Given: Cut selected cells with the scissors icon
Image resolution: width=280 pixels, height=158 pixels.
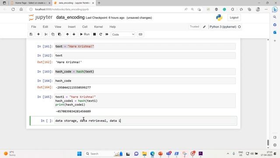Looking at the screenshot, I should (x=46, y=34).
